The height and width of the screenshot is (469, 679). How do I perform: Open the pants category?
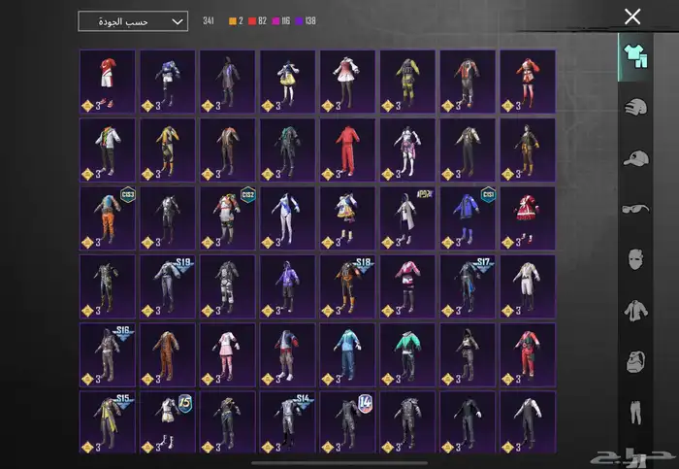click(x=632, y=411)
